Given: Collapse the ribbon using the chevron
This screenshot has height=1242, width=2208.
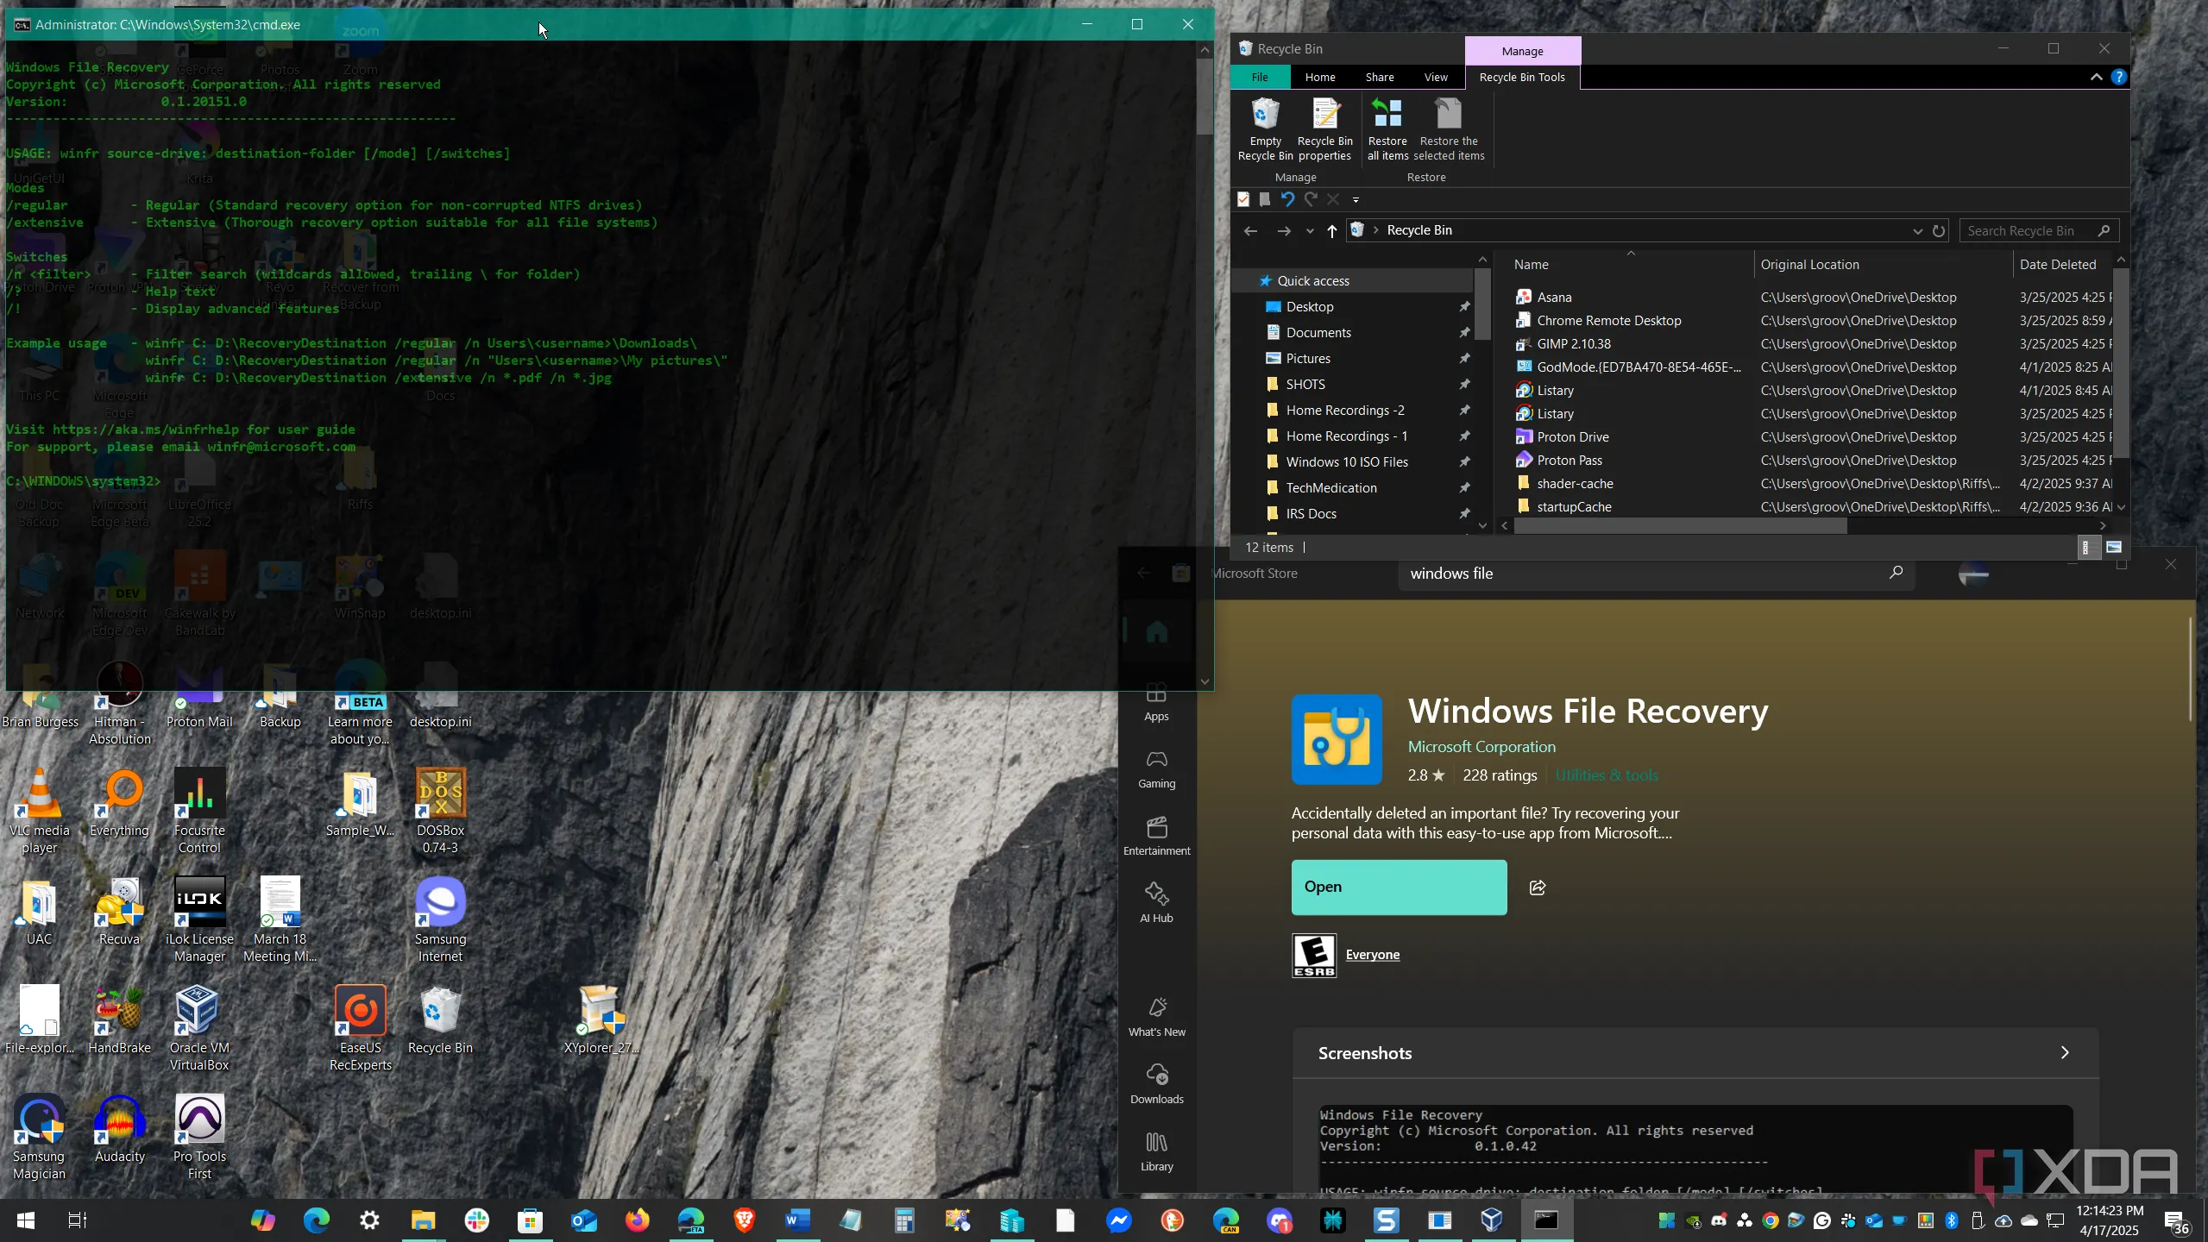Looking at the screenshot, I should click(x=2096, y=77).
